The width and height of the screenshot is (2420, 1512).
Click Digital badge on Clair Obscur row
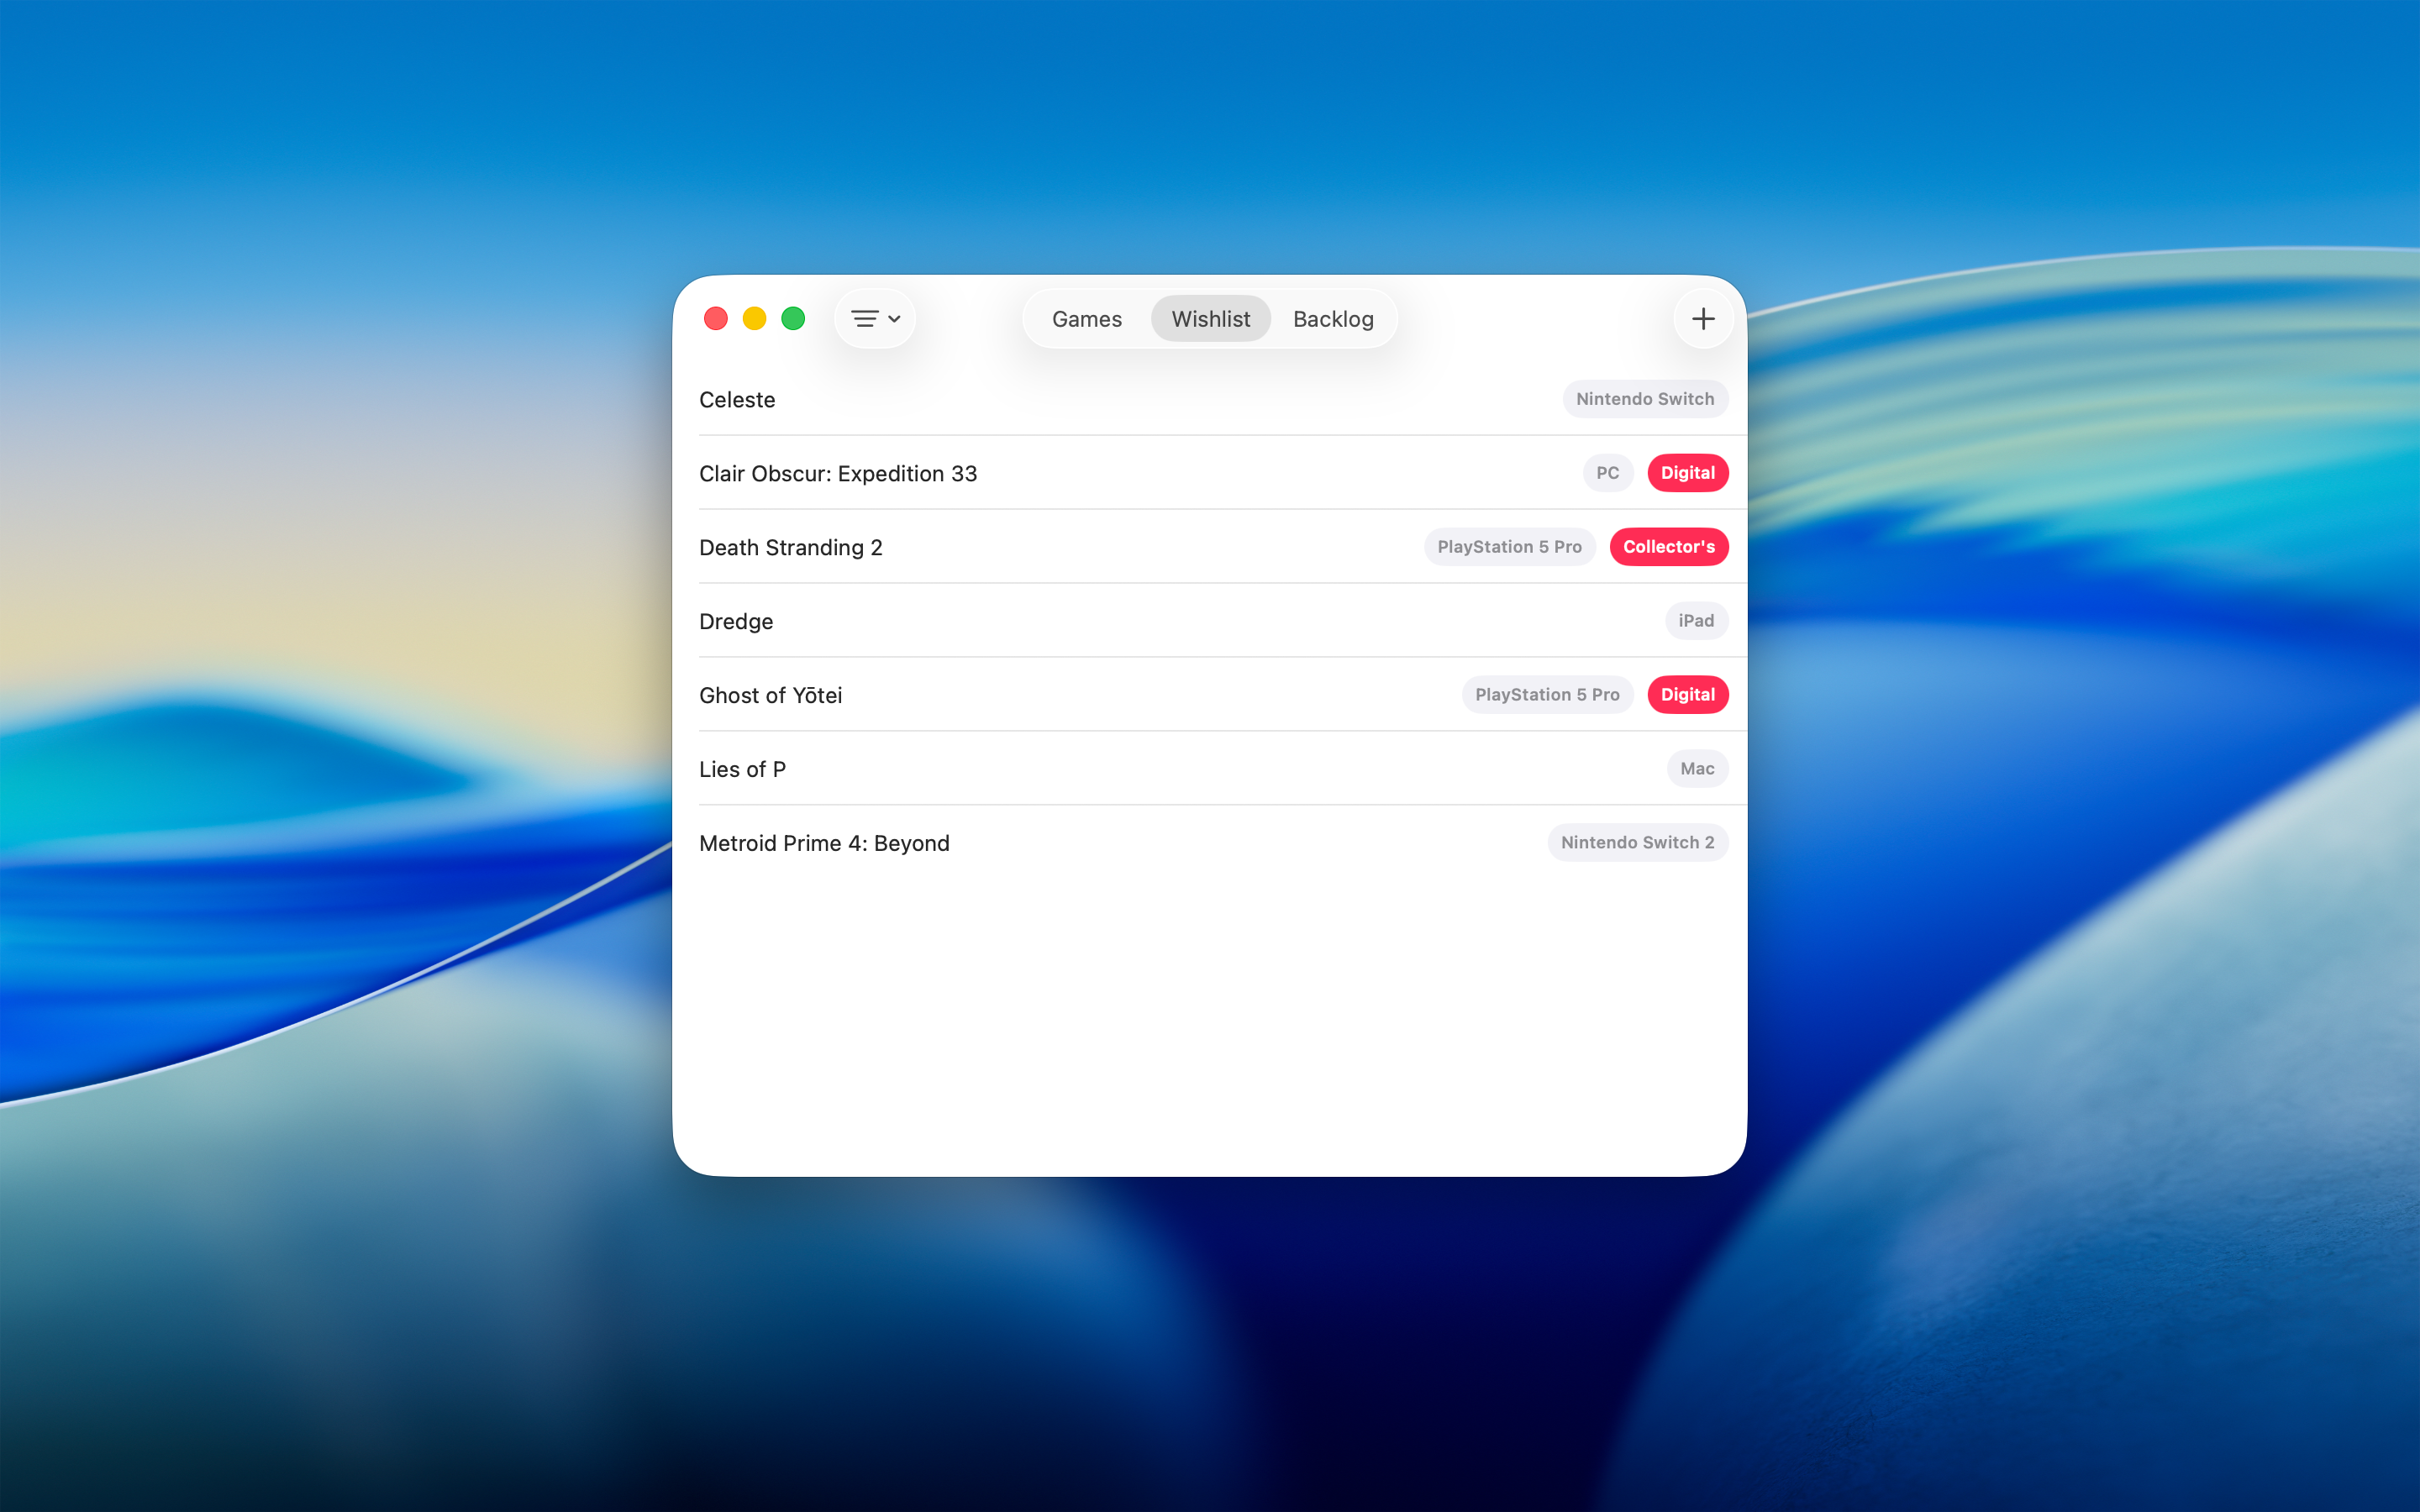[1687, 473]
